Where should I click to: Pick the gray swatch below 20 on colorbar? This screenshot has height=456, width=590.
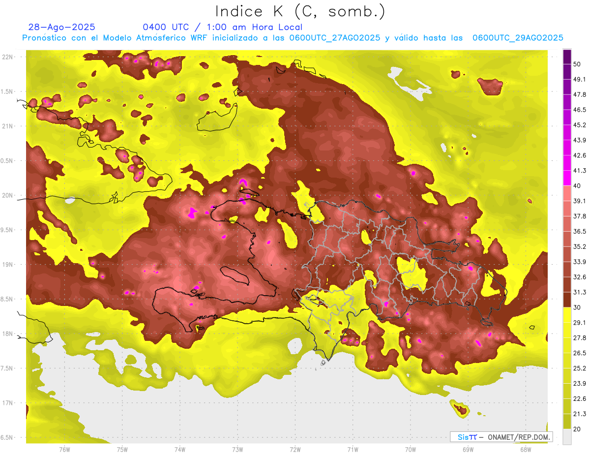[567, 437]
